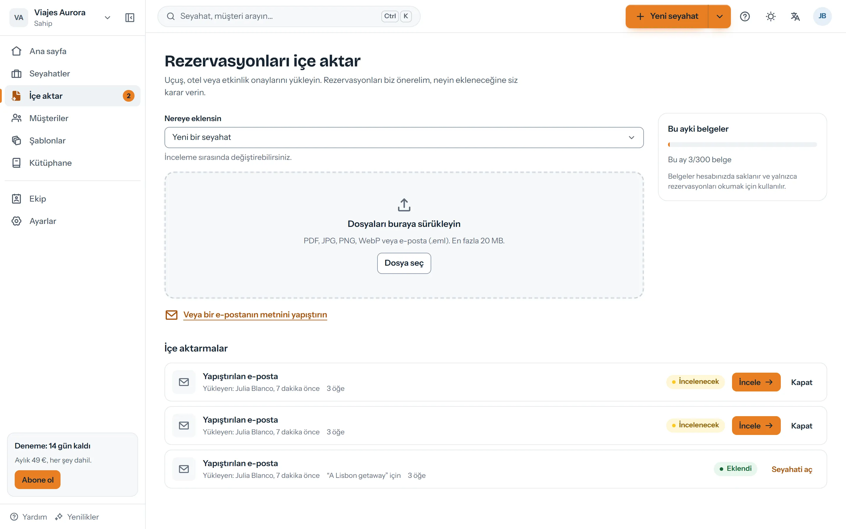Click İncelenecek badge on second import

click(695, 425)
